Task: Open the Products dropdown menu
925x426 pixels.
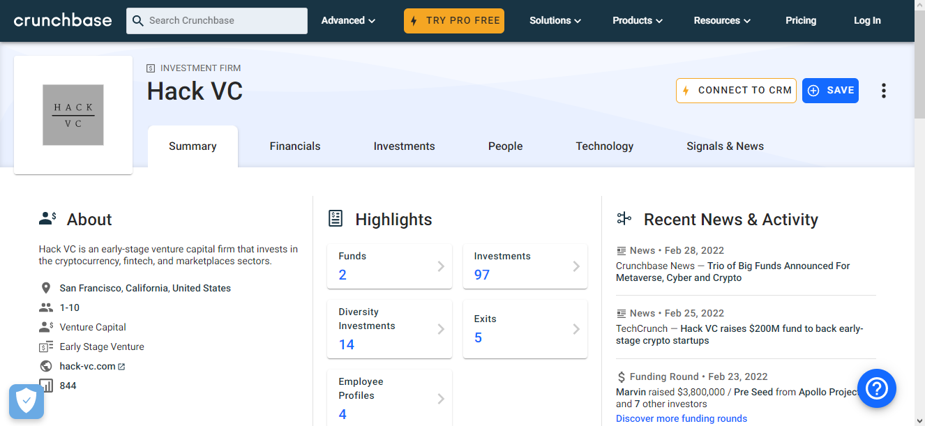Action: [x=638, y=21]
